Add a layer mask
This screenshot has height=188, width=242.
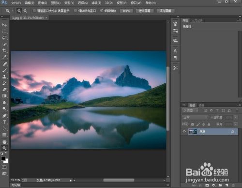[207, 185]
